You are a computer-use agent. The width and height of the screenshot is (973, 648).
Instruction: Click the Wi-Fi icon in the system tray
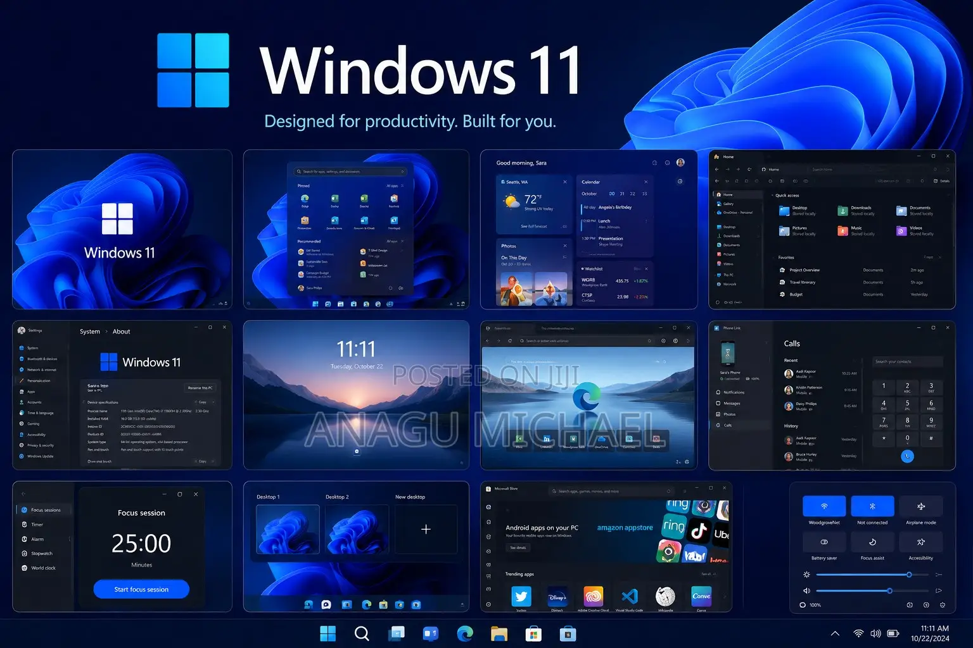tap(858, 633)
